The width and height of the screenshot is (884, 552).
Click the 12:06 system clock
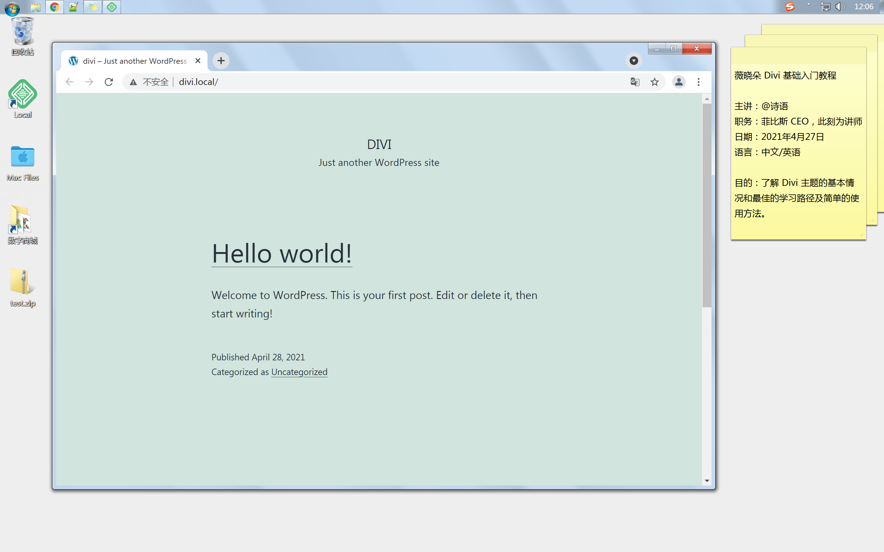click(x=864, y=6)
